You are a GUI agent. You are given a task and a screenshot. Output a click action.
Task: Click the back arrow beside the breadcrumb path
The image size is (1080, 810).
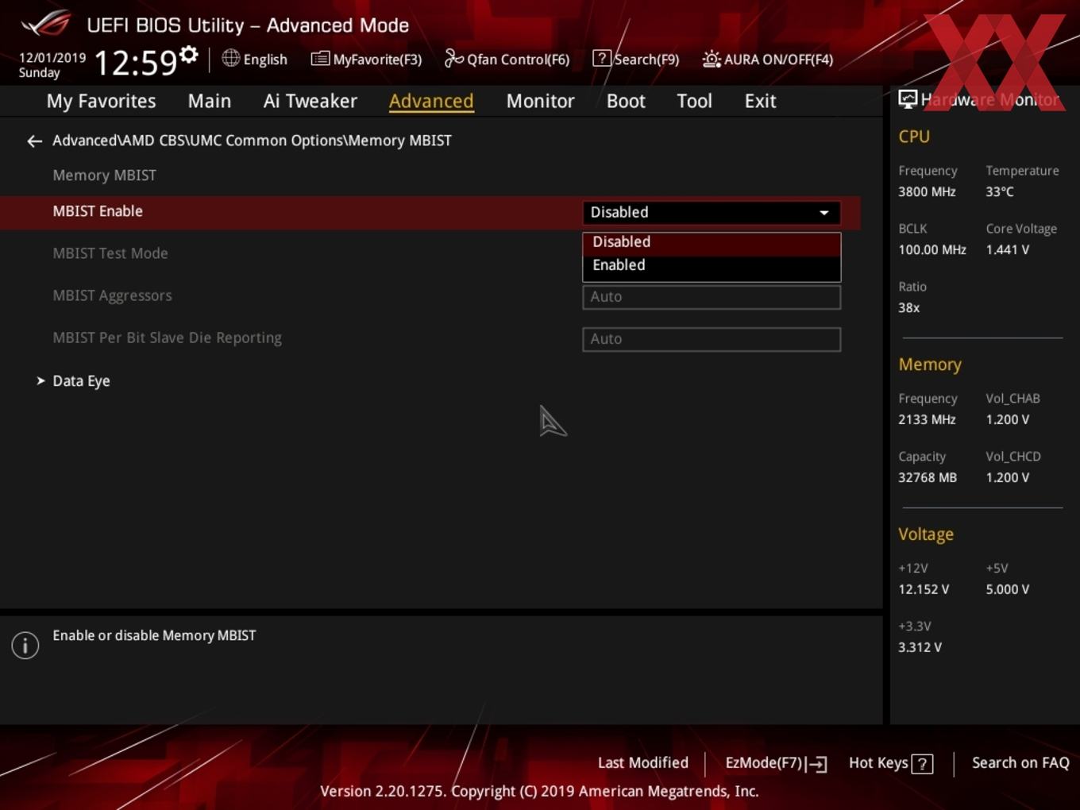point(34,141)
